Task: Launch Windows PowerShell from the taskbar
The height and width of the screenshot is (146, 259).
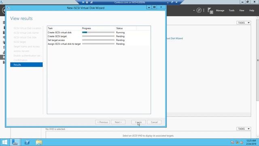Action: pos(27,142)
